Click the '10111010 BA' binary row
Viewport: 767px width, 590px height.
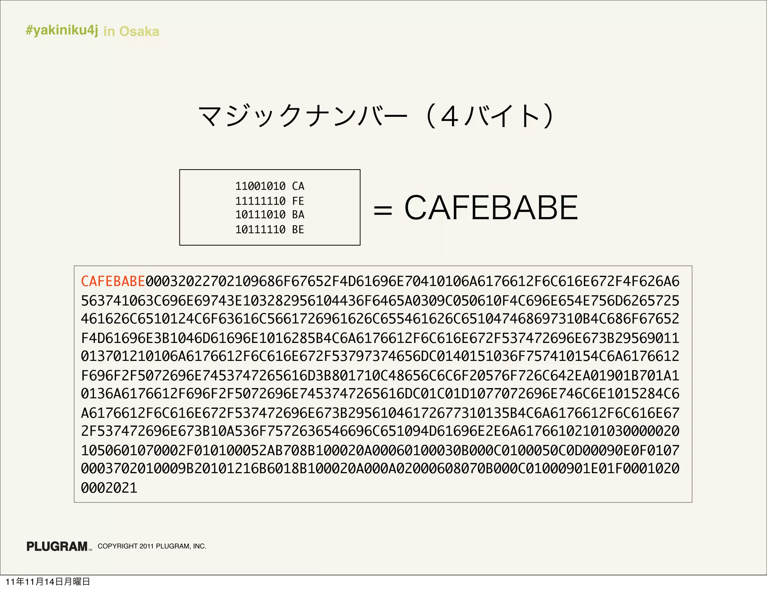(270, 215)
